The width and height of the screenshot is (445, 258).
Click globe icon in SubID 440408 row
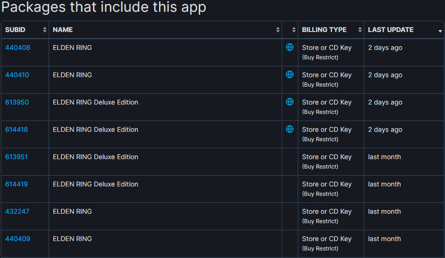pyautogui.click(x=289, y=47)
